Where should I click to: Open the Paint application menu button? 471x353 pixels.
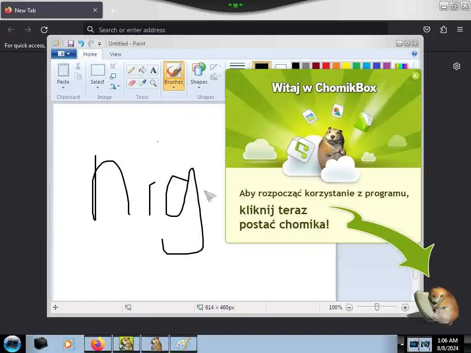(63, 54)
